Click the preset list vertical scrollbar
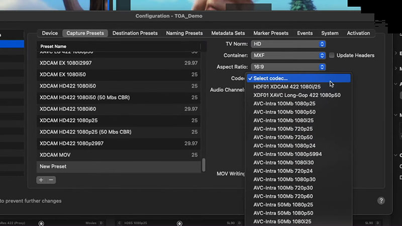The height and width of the screenshot is (226, 402). point(204,165)
